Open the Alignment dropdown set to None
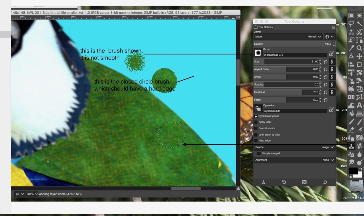Viewport: 364px width, 216px height. 294,160
